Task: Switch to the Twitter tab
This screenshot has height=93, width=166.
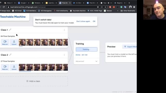Action: [79, 3]
